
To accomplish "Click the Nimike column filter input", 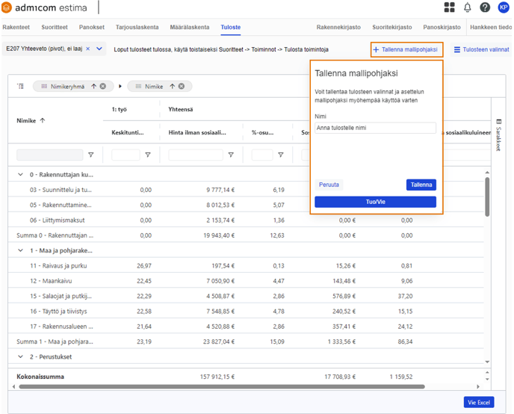I will click(50, 155).
